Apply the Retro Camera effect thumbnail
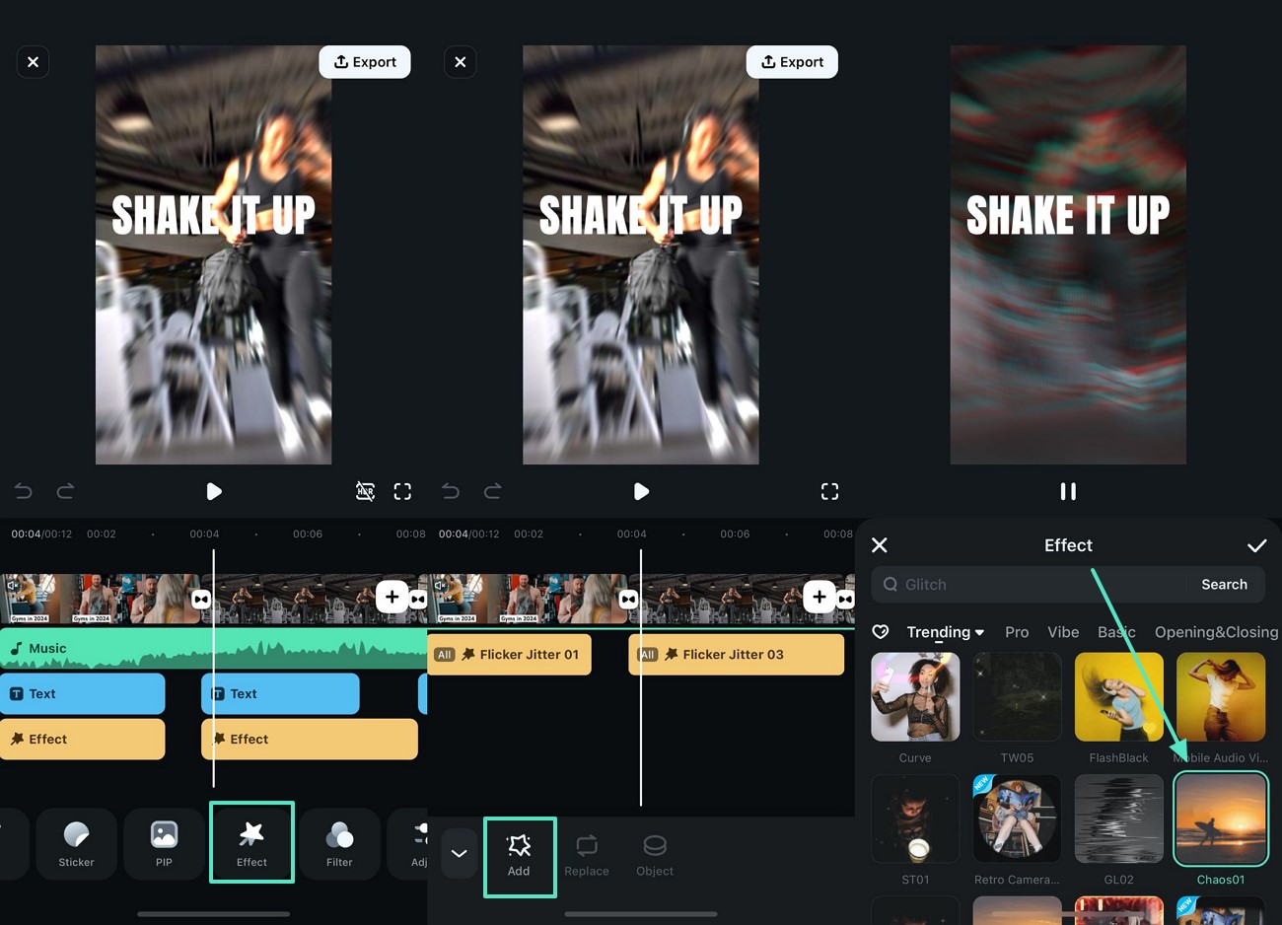This screenshot has height=925, width=1282. pyautogui.click(x=1017, y=818)
